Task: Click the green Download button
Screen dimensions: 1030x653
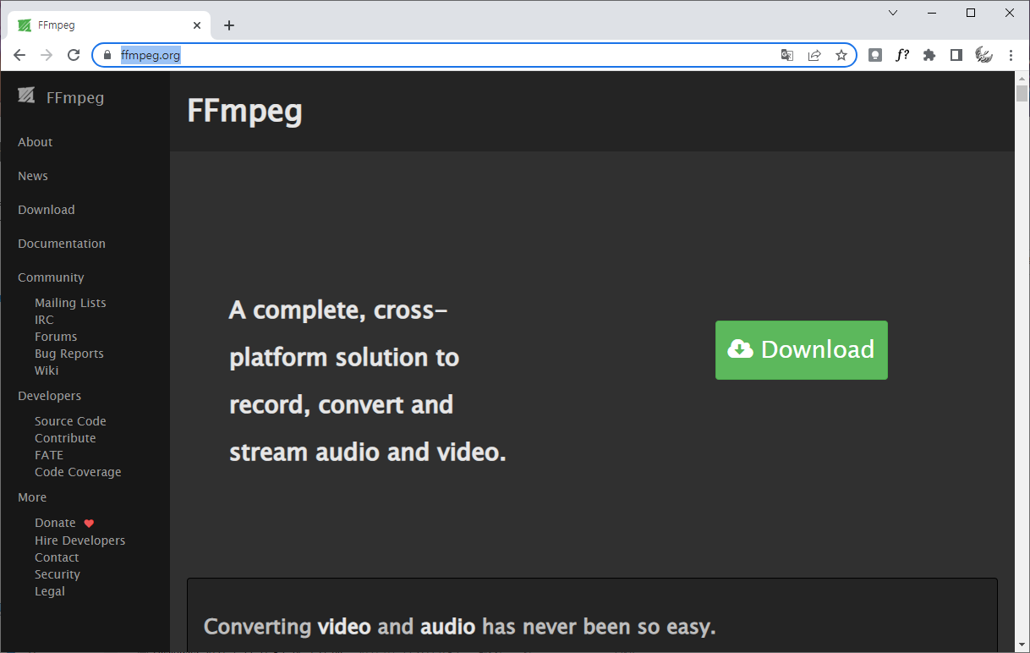Action: tap(801, 349)
